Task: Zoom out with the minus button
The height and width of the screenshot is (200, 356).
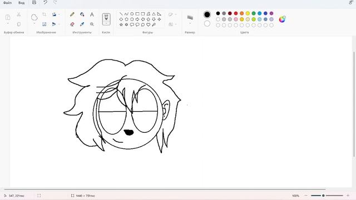Action: pos(306,196)
